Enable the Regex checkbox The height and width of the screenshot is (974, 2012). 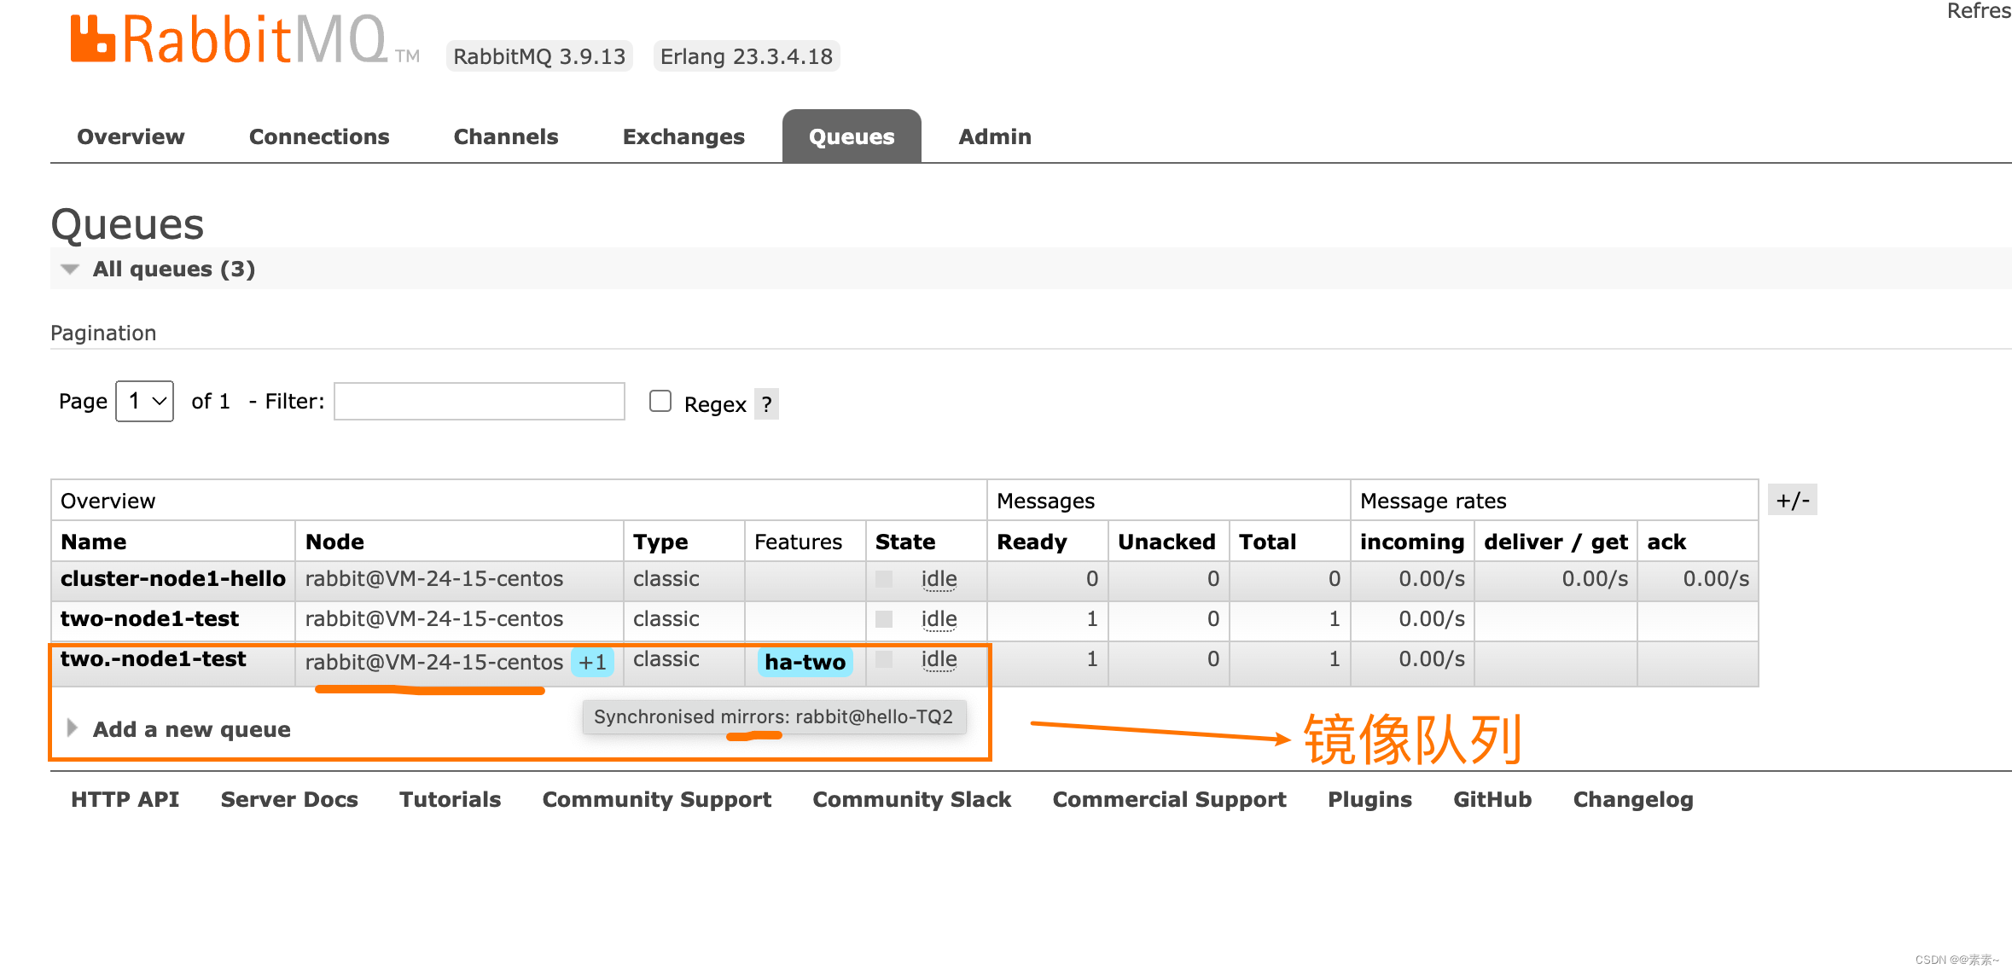coord(660,401)
